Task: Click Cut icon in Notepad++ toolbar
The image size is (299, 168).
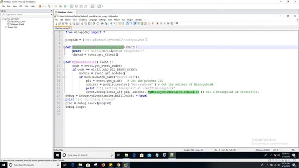Action: pyautogui.click(x=82, y=23)
